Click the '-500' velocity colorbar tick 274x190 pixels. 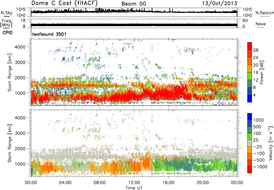259,160
